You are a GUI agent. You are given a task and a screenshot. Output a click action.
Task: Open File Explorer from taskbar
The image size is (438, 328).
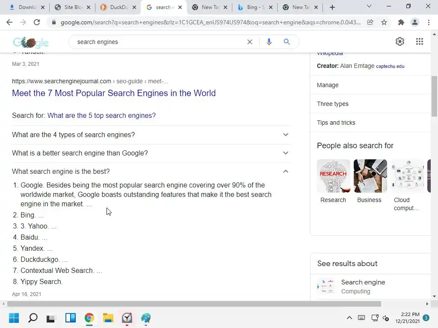click(108, 318)
